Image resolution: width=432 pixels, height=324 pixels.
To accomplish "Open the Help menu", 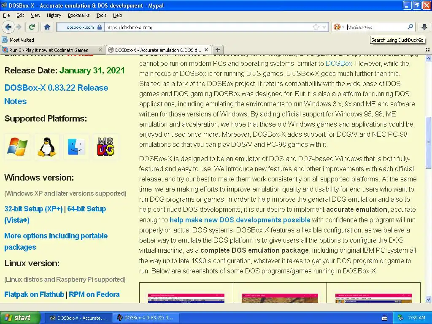I will point(118,15).
